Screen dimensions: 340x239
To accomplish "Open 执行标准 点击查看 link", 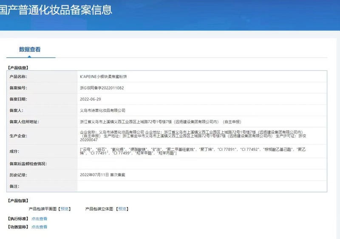I will tap(39, 219).
